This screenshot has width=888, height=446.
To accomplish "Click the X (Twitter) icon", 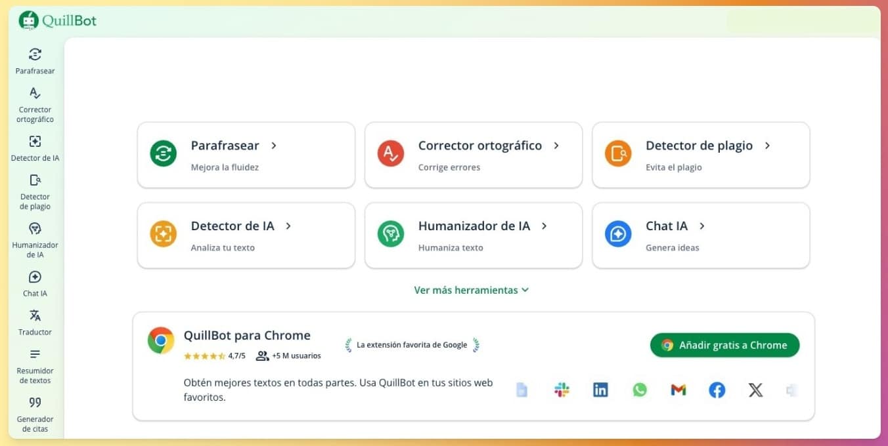I will 756,390.
